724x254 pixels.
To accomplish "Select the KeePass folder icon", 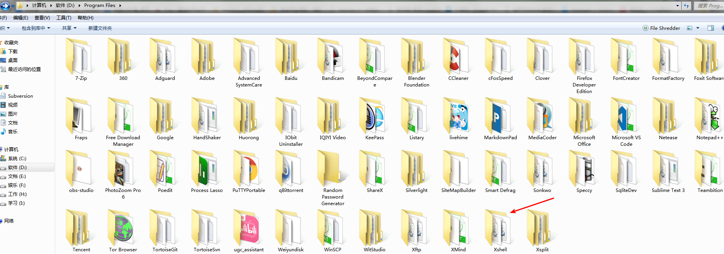I will pos(375,116).
